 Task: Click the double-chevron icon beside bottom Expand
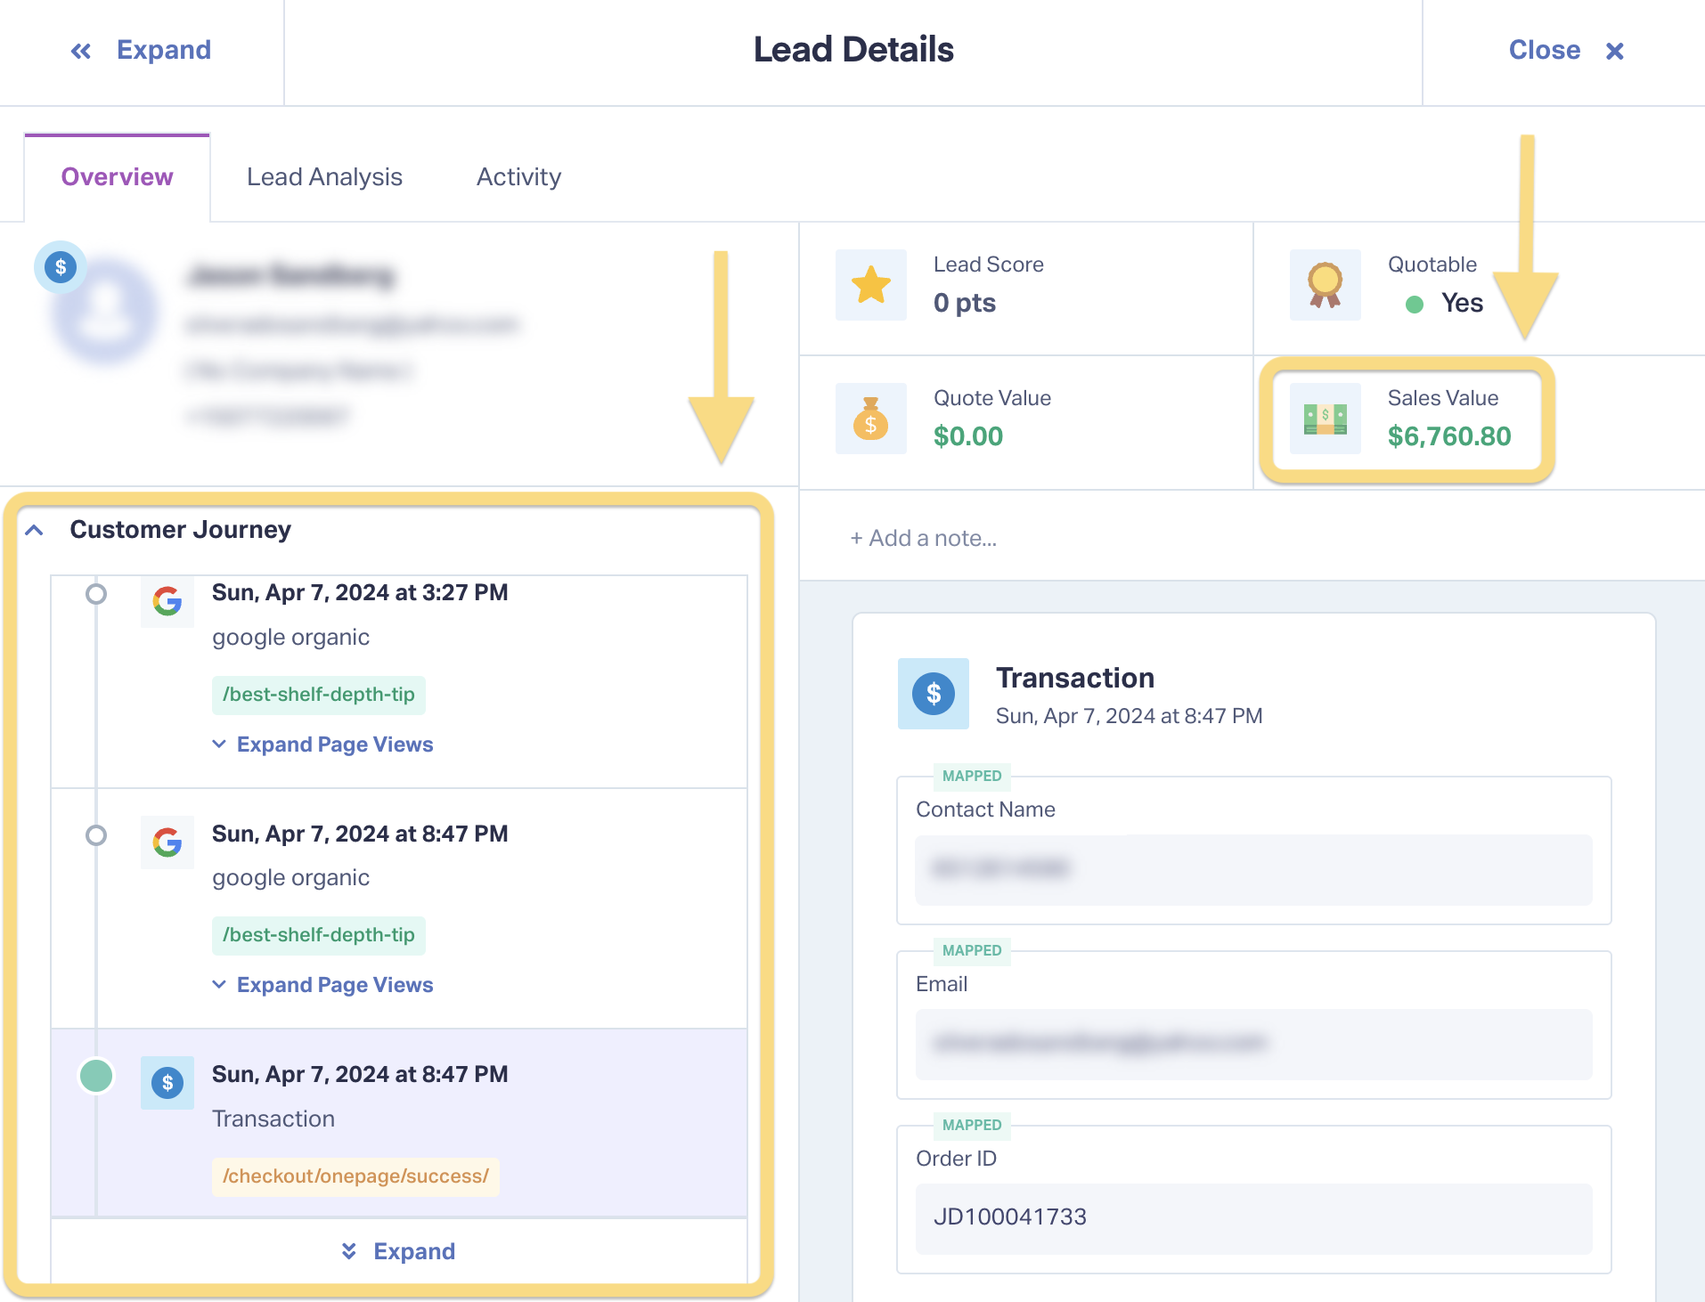(x=349, y=1251)
